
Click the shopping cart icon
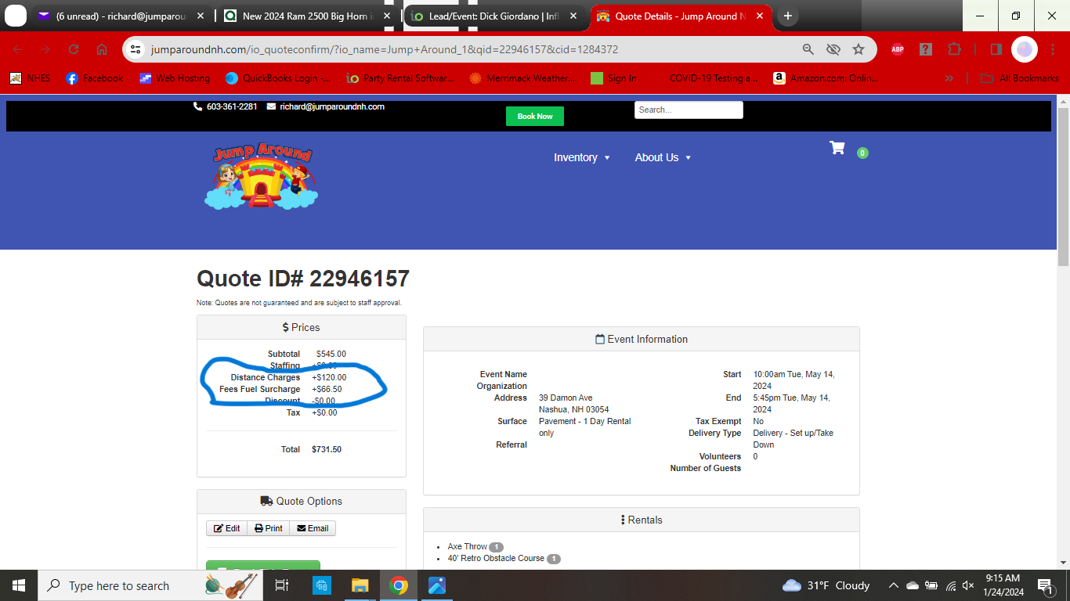(837, 148)
